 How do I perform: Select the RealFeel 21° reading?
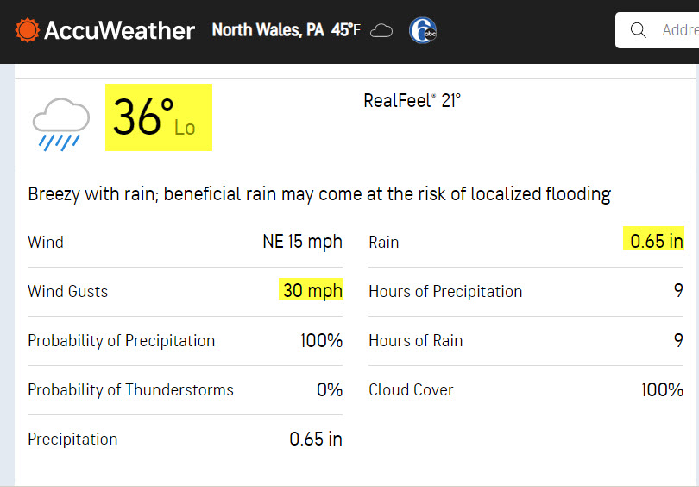(x=412, y=101)
